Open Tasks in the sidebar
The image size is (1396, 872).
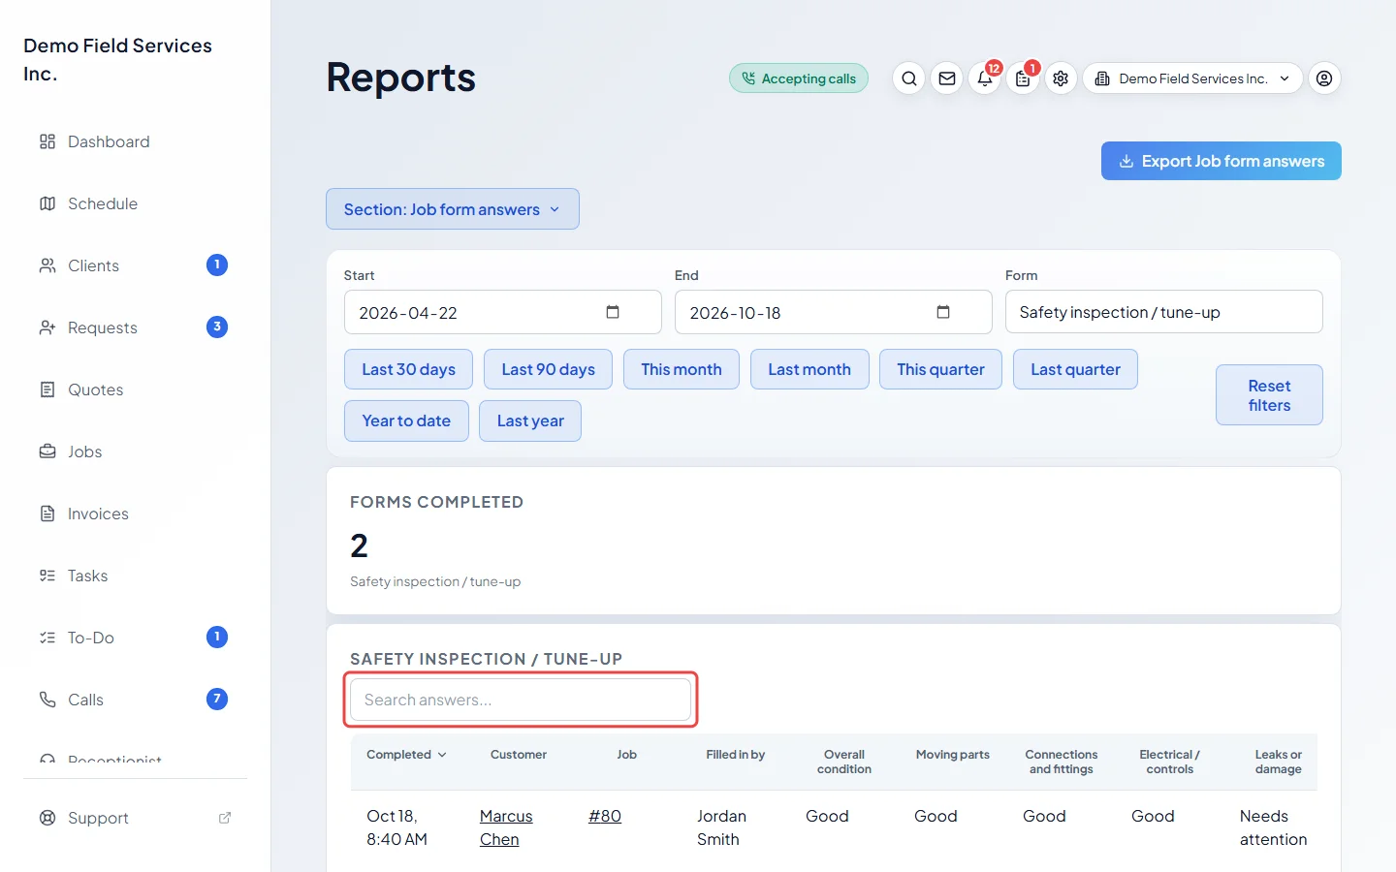point(136,576)
